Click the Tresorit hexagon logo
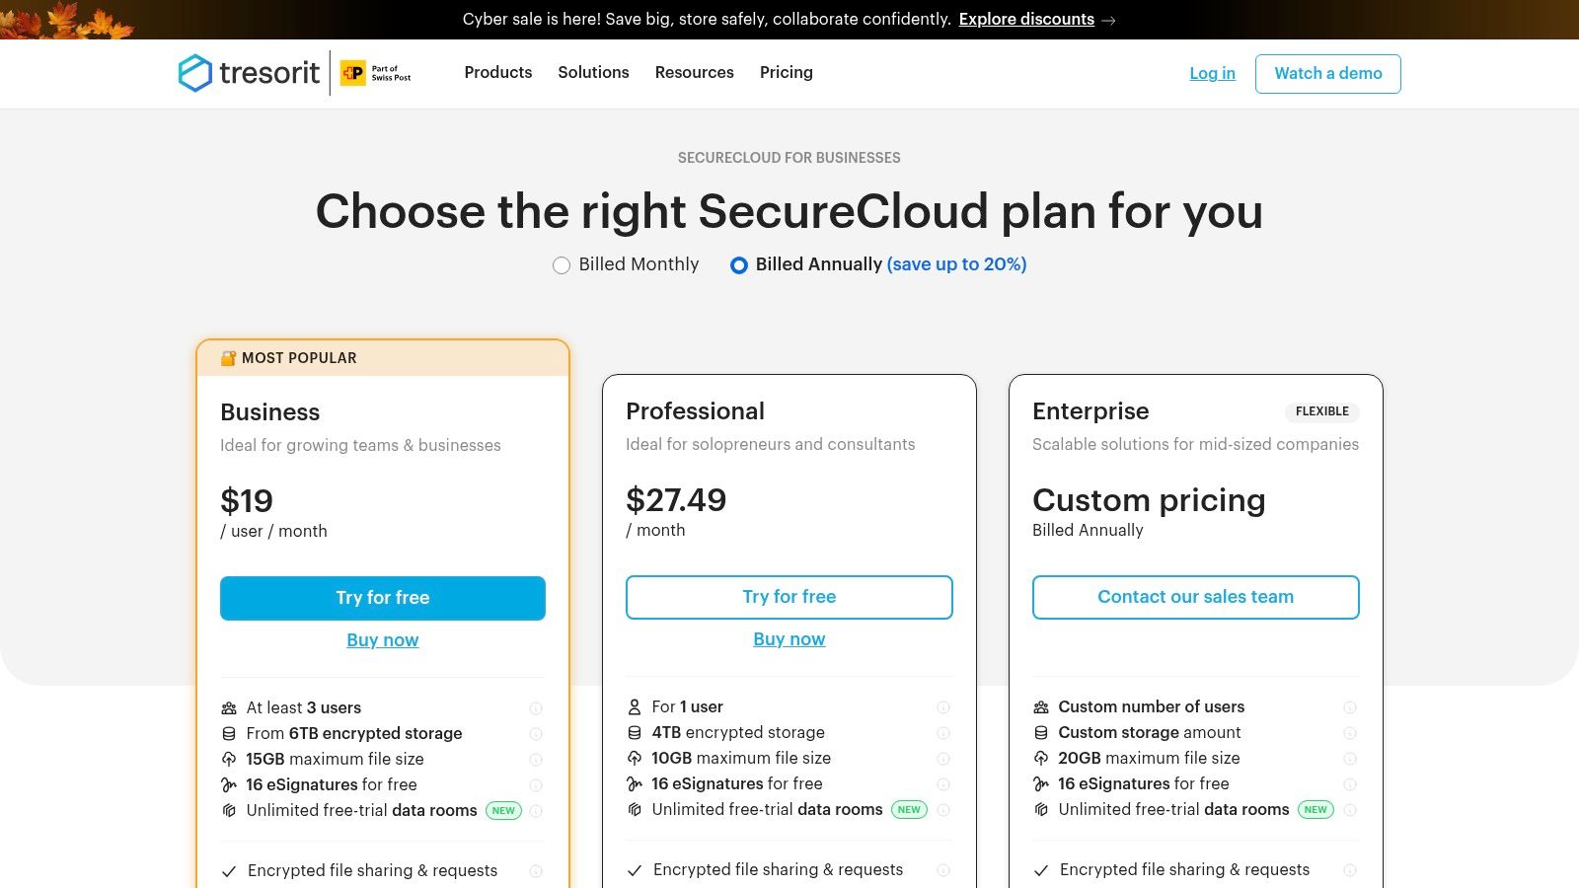Screen dimensions: 1579x888 195,73
